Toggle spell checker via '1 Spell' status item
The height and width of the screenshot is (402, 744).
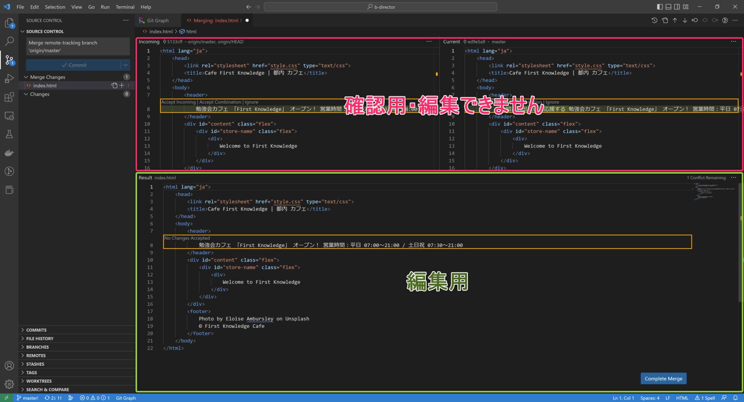[x=705, y=398]
